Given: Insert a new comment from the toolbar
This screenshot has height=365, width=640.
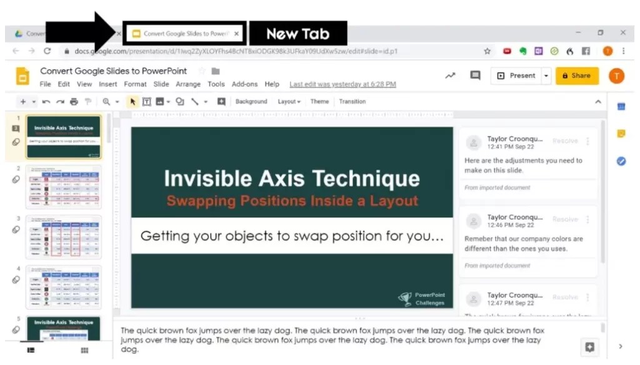Looking at the screenshot, I should click(221, 101).
